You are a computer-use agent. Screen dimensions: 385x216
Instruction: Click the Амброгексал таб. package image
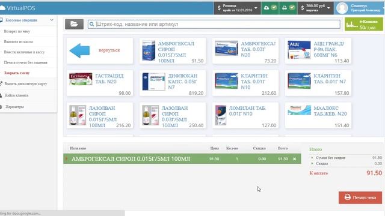pos(226,48)
